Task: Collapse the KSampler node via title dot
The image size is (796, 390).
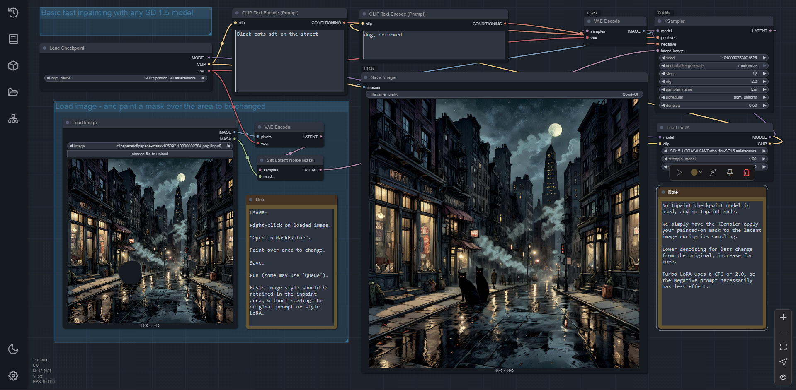Action: click(x=659, y=21)
